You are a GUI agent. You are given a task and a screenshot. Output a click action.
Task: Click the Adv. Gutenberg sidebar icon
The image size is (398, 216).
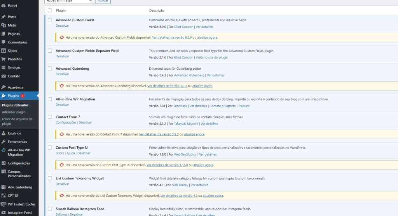coord(3,187)
